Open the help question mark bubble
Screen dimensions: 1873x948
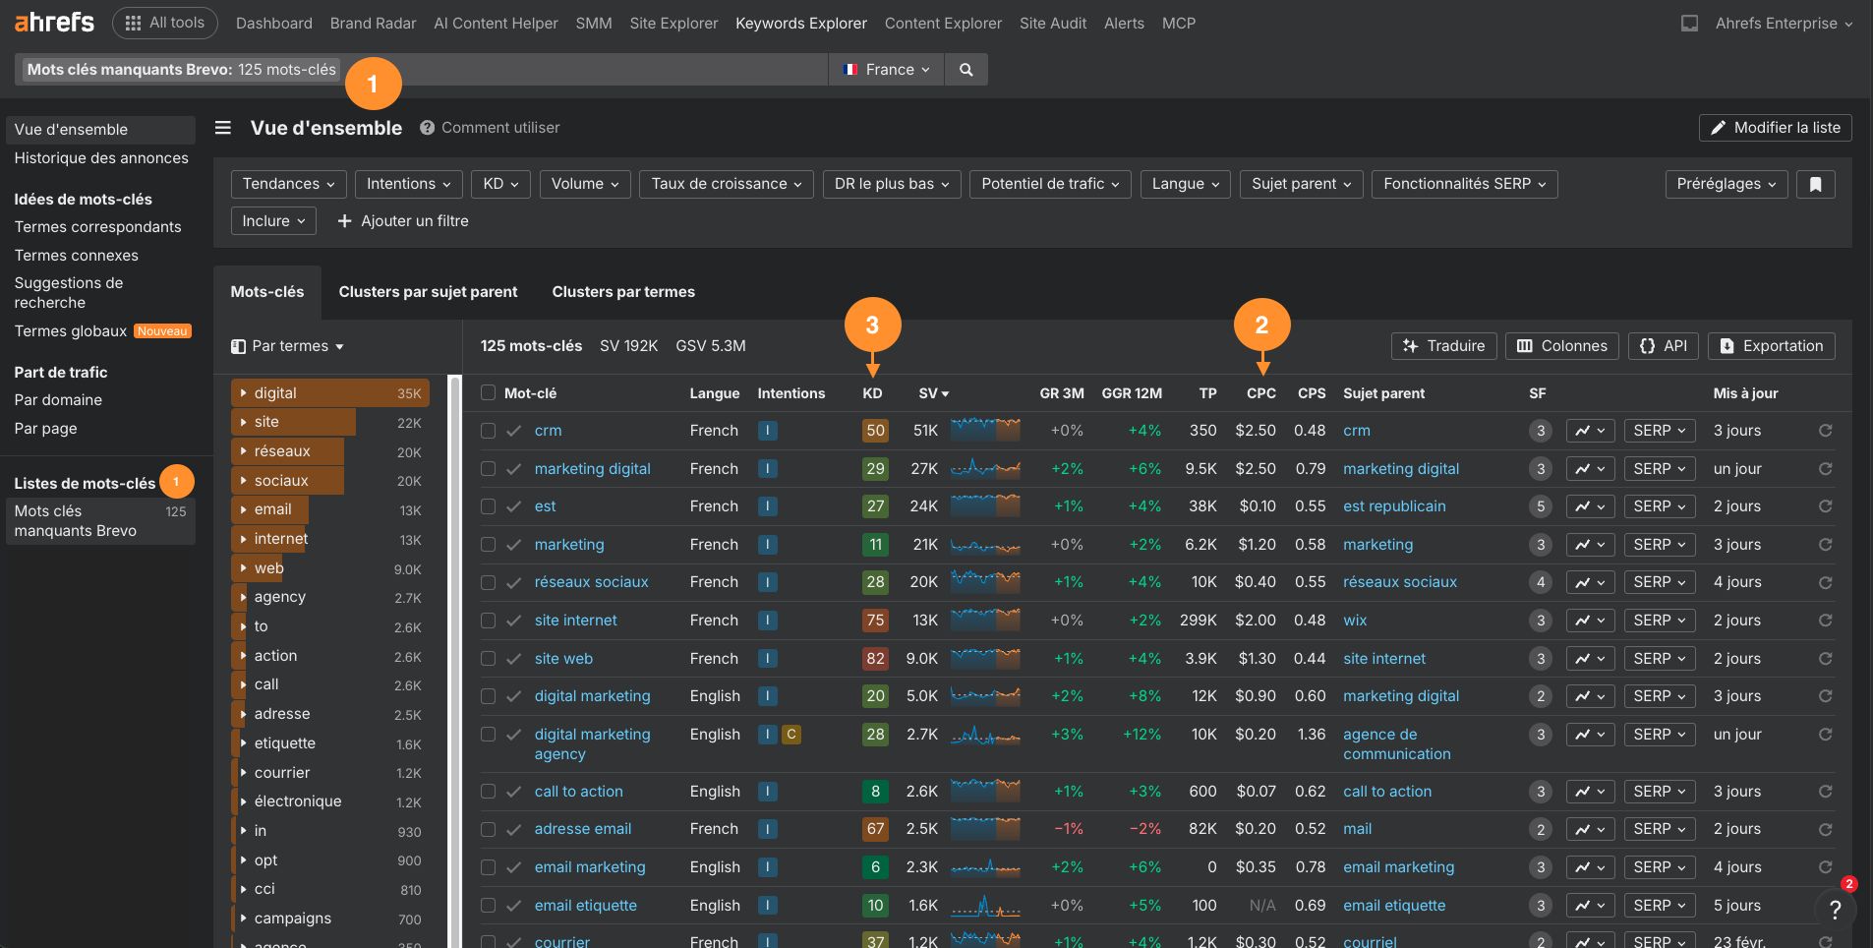click(x=1834, y=910)
